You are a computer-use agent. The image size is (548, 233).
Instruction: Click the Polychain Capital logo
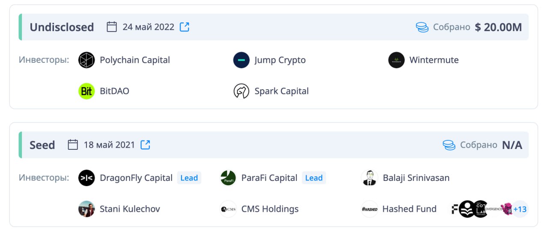coord(86,60)
